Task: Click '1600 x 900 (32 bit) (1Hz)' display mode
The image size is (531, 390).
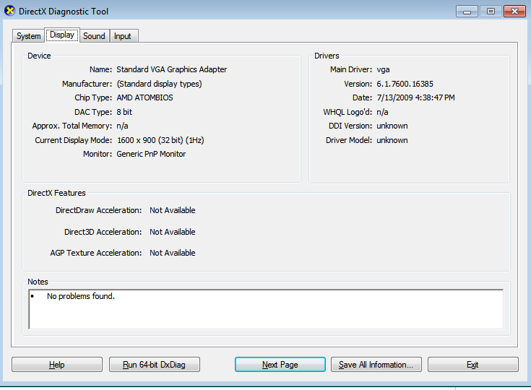Action: (x=160, y=140)
